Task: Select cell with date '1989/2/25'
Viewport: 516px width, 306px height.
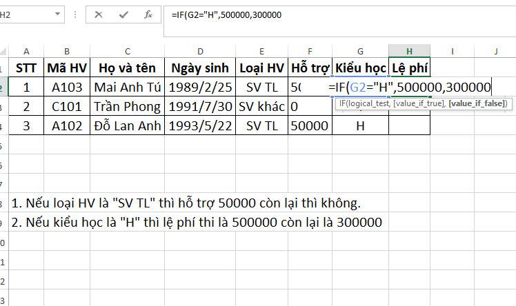Action: [200, 87]
